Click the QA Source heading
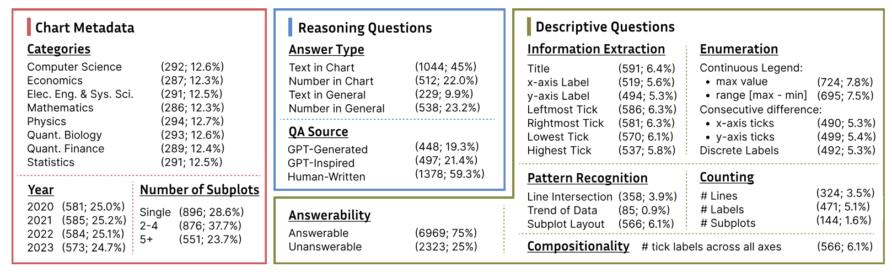 (x=318, y=132)
